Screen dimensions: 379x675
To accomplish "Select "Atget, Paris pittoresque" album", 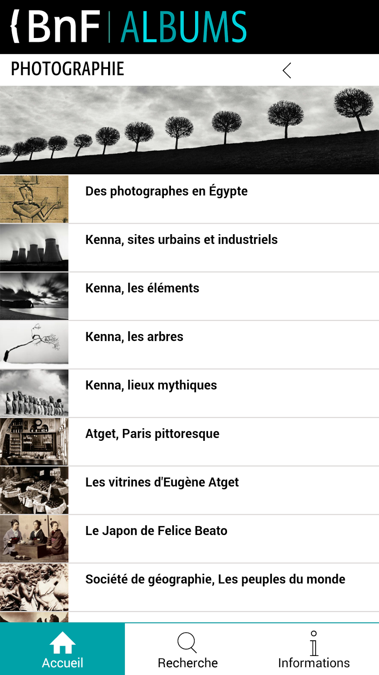I will tap(152, 434).
